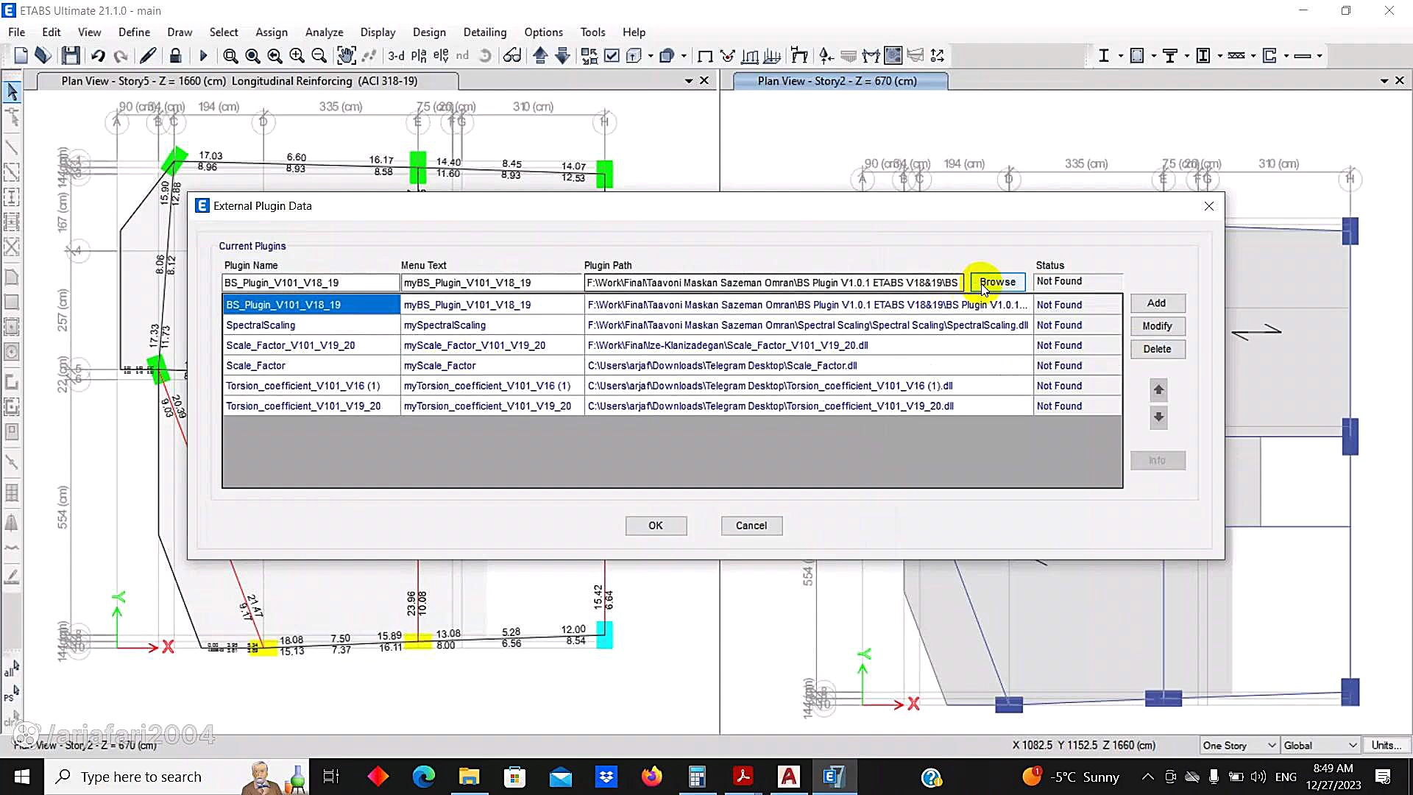This screenshot has width=1413, height=795.
Task: Open Microsoft Edge from the taskbar
Action: pyautogui.click(x=423, y=777)
